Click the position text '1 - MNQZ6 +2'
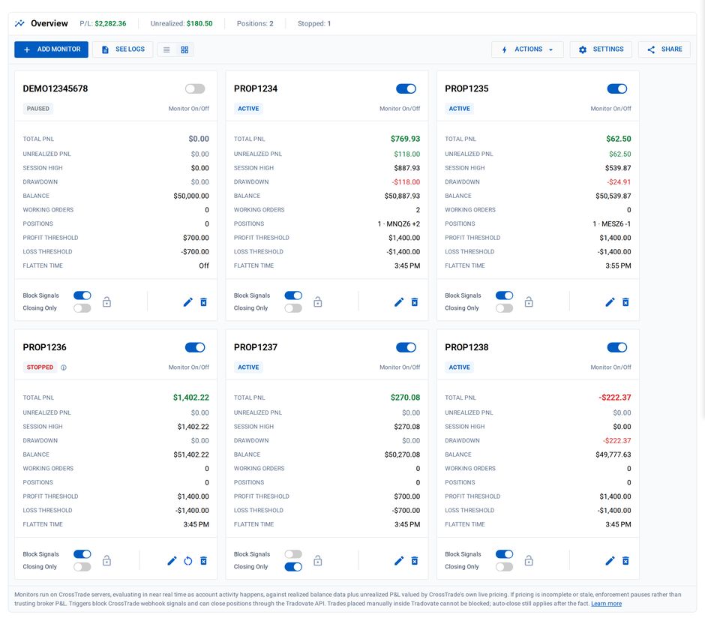Image resolution: width=705 pixels, height=621 pixels. [x=399, y=224]
